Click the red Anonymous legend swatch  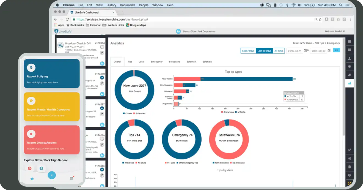click(222, 112)
